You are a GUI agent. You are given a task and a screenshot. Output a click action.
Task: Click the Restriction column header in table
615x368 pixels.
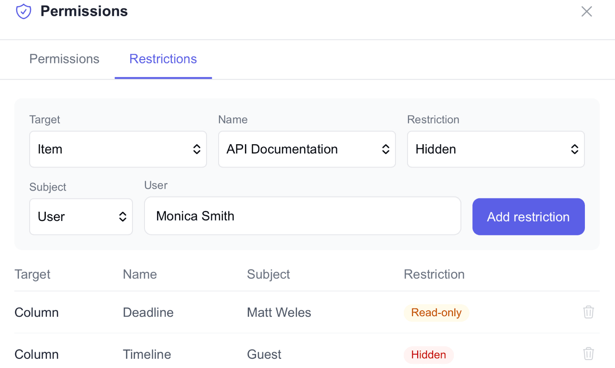click(x=434, y=274)
